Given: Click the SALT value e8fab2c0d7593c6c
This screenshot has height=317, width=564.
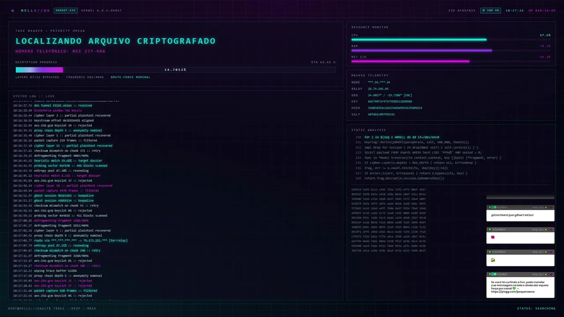Looking at the screenshot, I should point(382,114).
